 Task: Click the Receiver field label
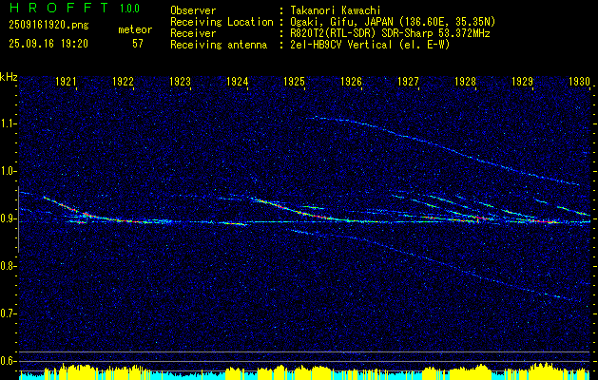[193, 33]
